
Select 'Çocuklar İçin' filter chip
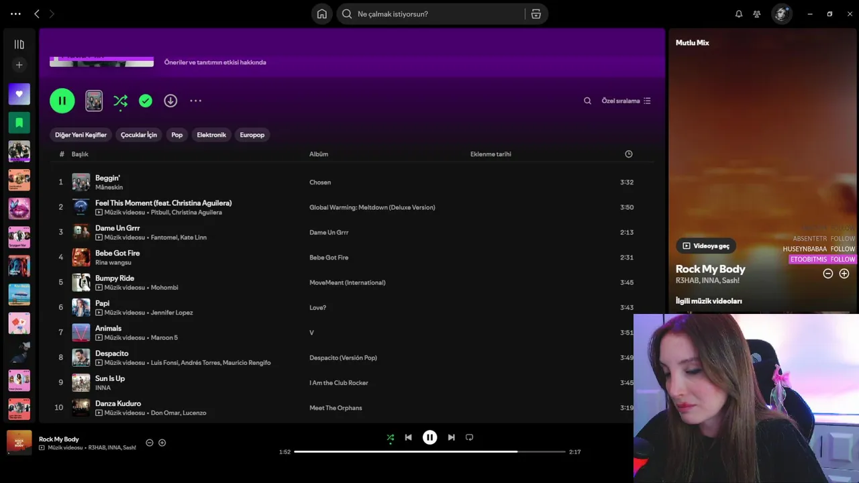pos(139,135)
